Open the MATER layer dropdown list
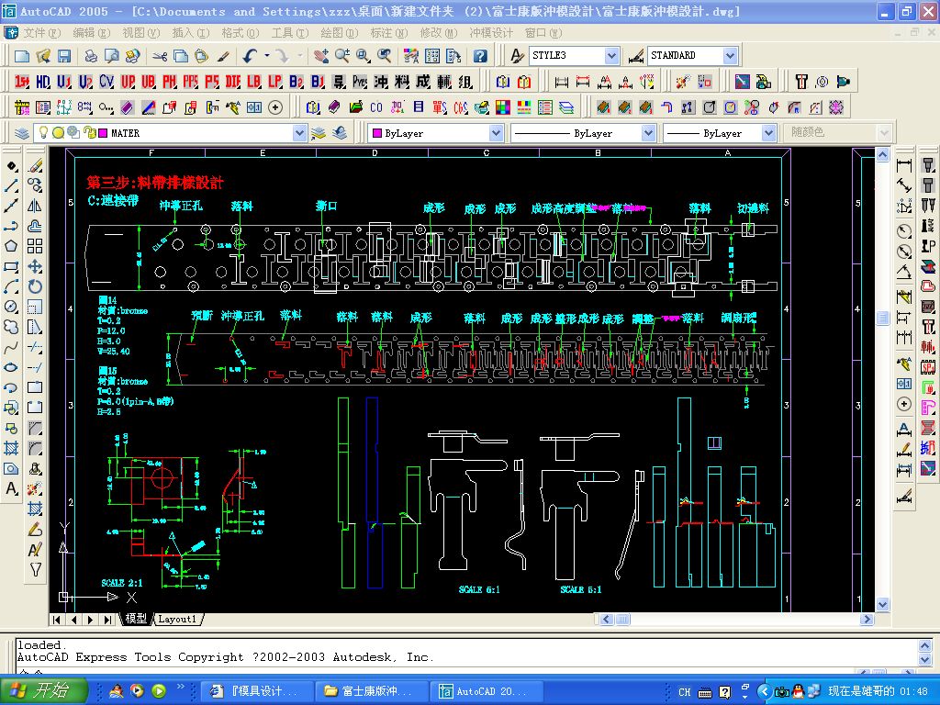Image resolution: width=940 pixels, height=705 pixels. coord(300,133)
